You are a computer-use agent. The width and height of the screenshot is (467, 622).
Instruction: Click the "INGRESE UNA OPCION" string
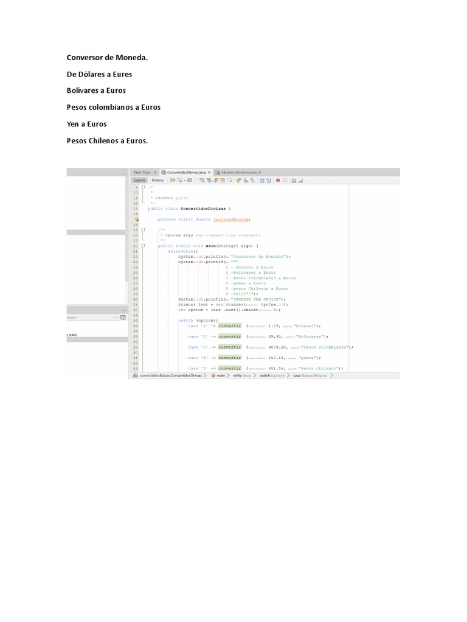pos(256,299)
